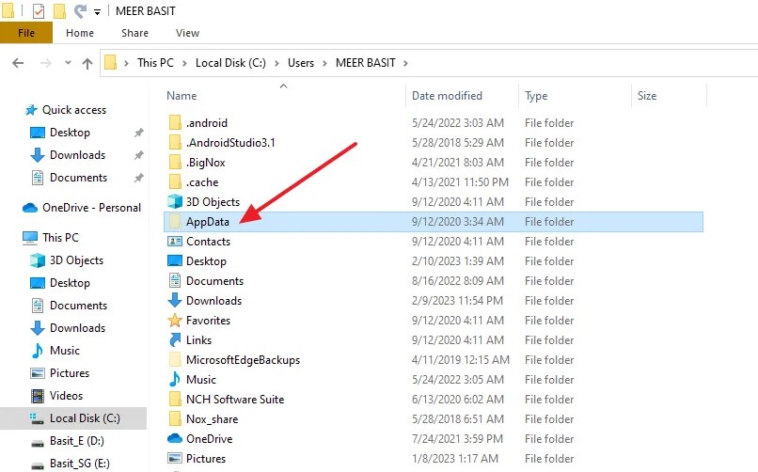Click the Properties quick access toolbar icon
Screen dimensions: 758x472
click(x=39, y=10)
